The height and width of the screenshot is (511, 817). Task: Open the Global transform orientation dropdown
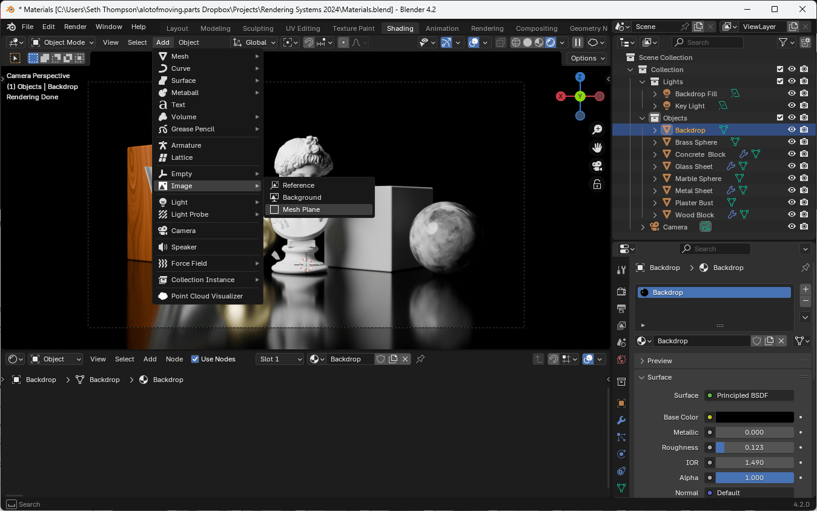(x=254, y=42)
